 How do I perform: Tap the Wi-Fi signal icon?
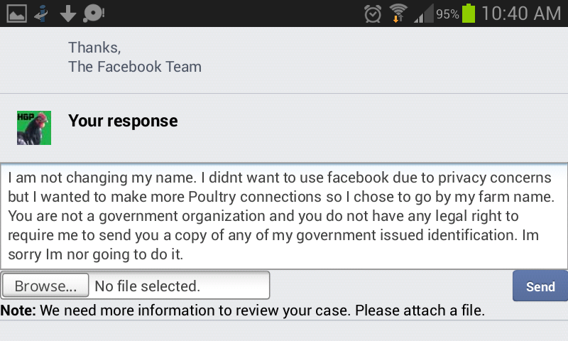click(399, 13)
